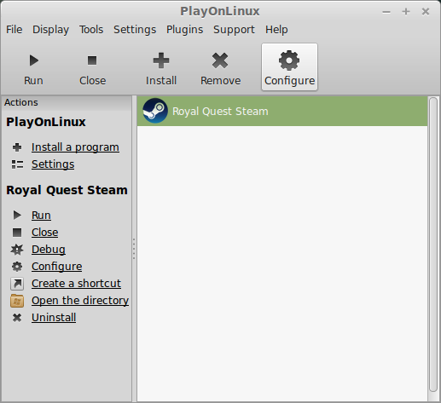
Task: Minimize the PlayOnLinux window
Action: pos(386,12)
